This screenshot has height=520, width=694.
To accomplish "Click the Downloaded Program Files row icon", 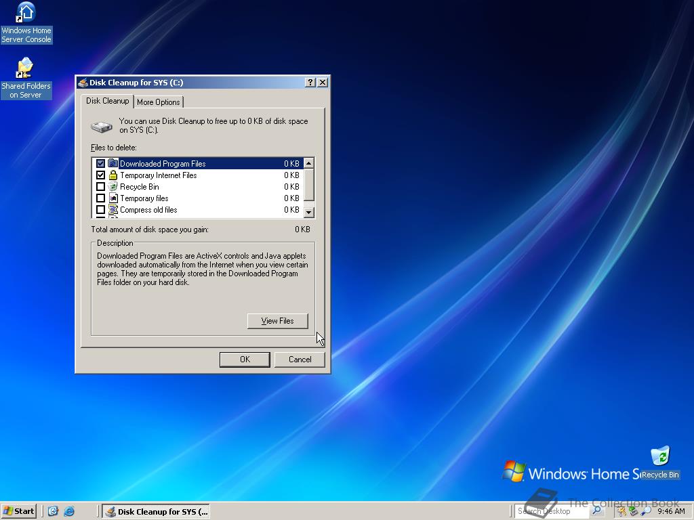I will click(113, 164).
